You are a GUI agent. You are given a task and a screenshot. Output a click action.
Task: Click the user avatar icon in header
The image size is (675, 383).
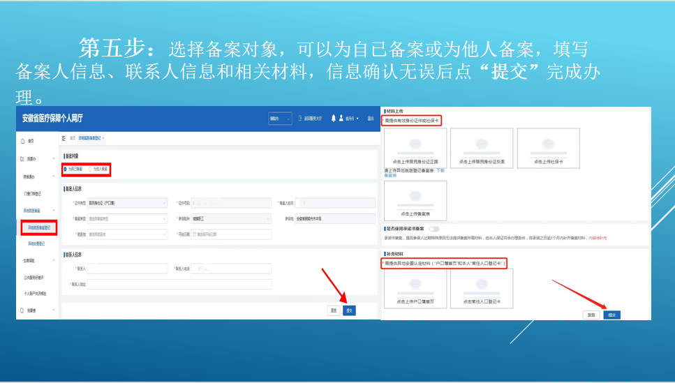point(341,118)
